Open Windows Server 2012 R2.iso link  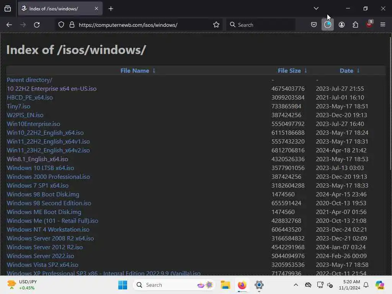(45, 247)
